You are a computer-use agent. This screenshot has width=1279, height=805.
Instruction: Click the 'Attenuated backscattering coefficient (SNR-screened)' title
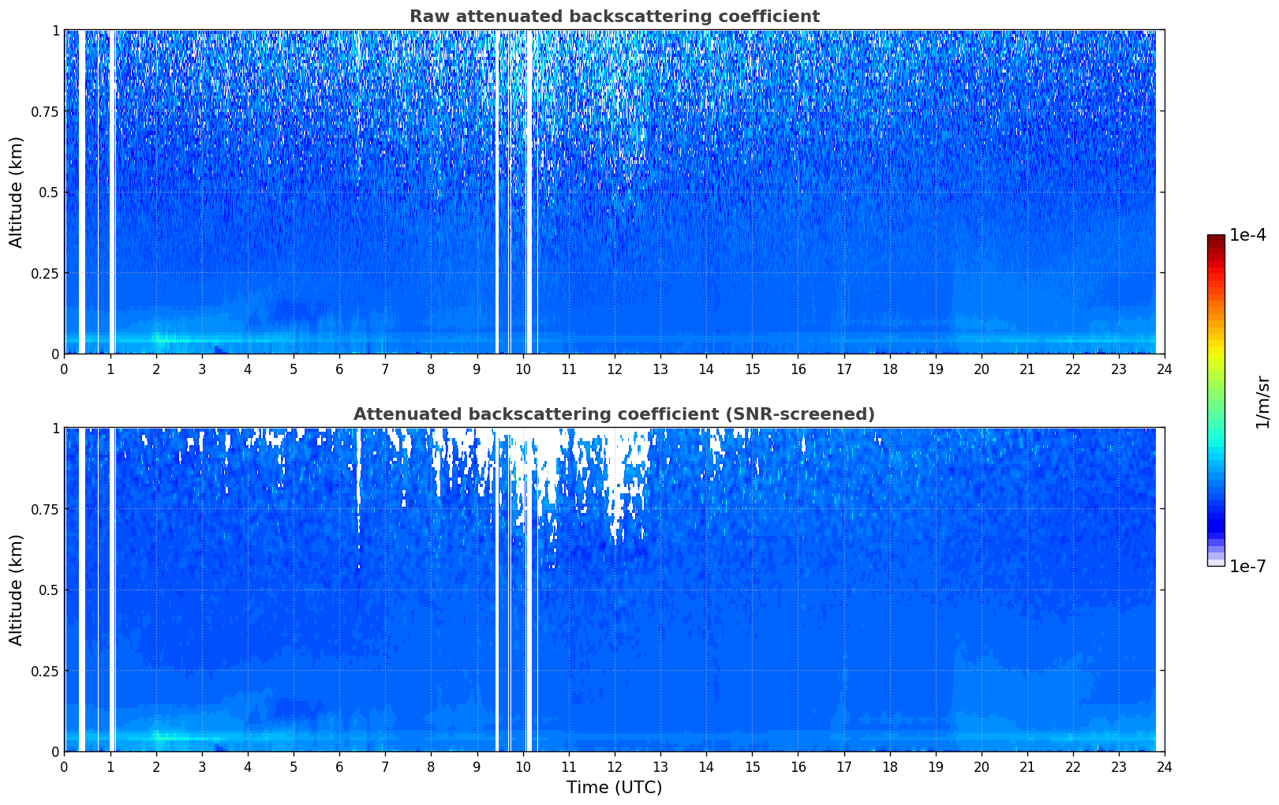[614, 414]
